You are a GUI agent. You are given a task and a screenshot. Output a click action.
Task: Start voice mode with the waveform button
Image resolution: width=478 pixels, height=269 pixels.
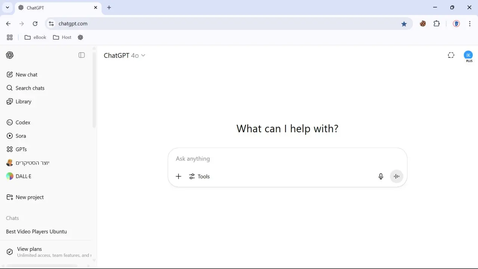pos(397,176)
